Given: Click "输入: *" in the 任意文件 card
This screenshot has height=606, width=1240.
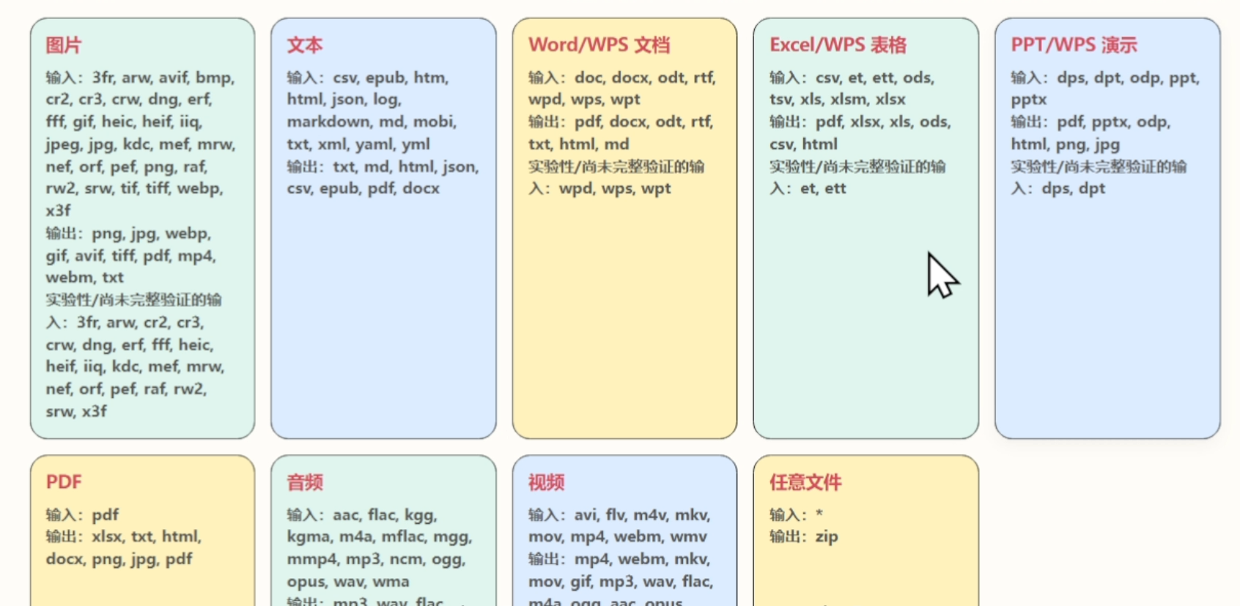Looking at the screenshot, I should click(x=796, y=515).
